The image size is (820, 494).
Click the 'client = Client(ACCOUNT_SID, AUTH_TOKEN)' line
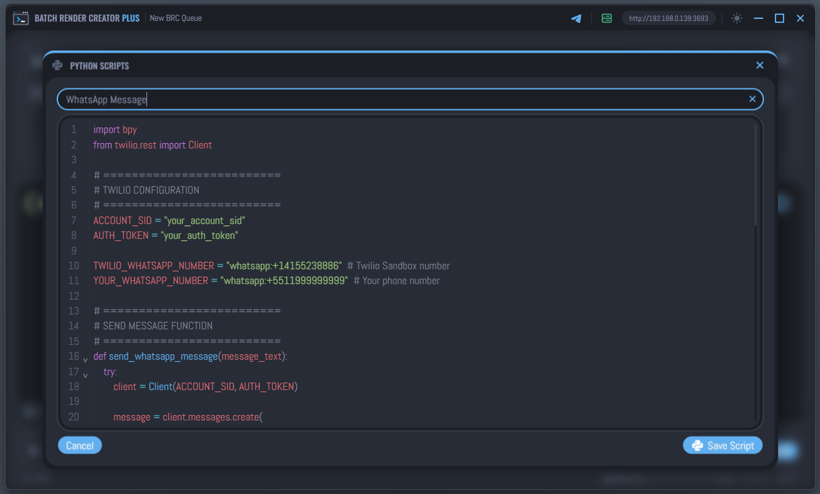[205, 387]
